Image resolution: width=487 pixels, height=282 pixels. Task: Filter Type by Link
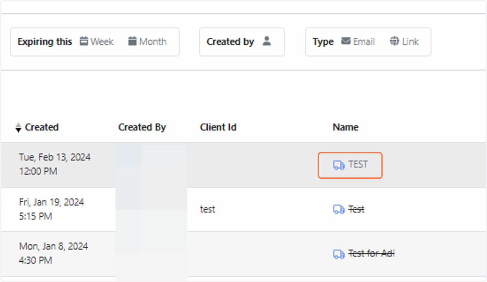pyautogui.click(x=404, y=41)
